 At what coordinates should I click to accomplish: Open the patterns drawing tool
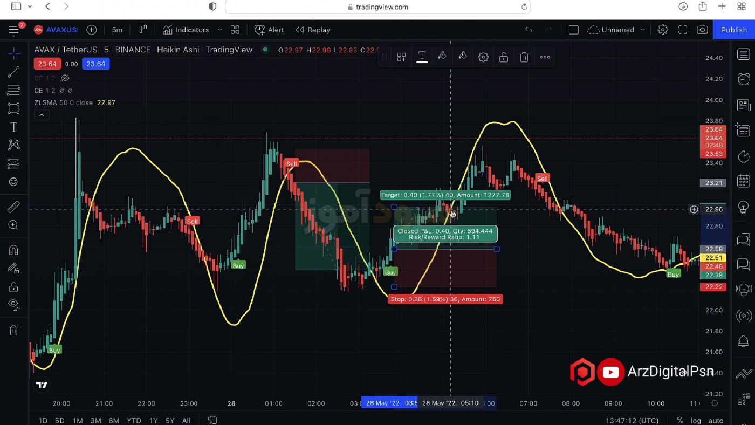tap(13, 145)
